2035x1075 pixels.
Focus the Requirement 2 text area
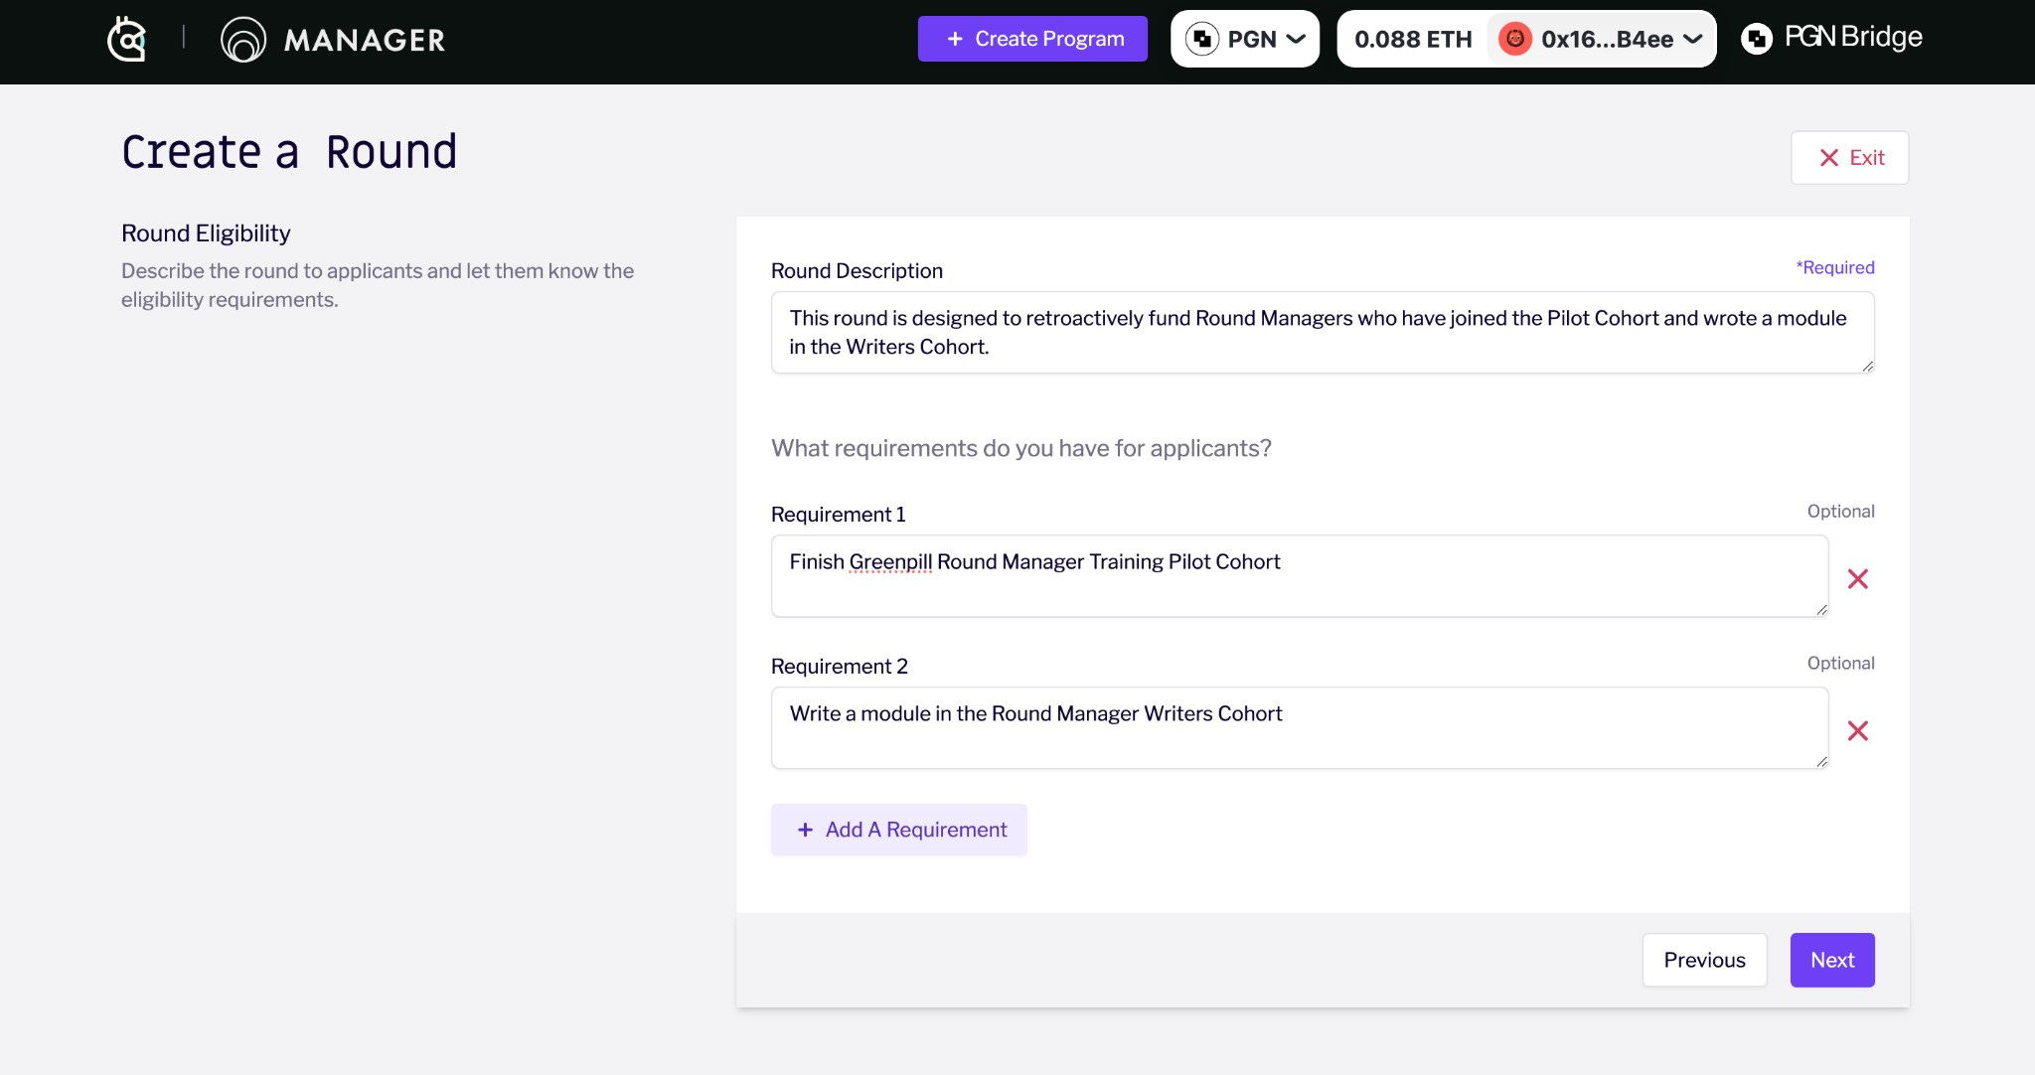coord(1300,728)
